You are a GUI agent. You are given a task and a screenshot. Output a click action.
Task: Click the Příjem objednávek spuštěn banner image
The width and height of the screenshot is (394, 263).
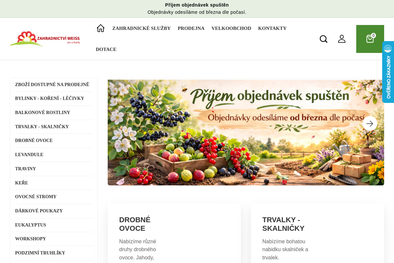pos(246,132)
